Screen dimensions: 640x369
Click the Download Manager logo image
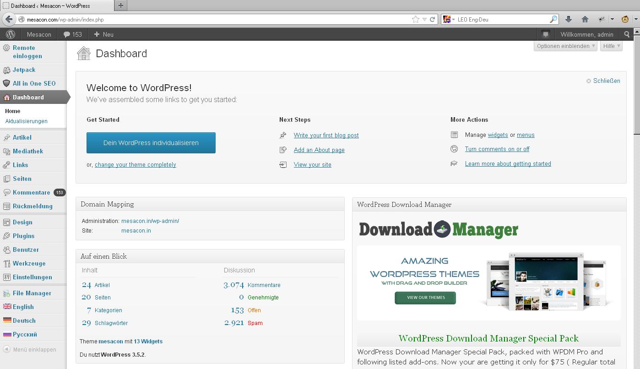(x=439, y=229)
